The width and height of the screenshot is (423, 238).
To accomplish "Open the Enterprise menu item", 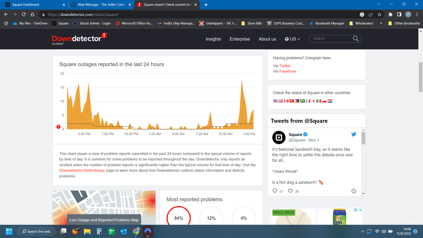I will coord(240,39).
